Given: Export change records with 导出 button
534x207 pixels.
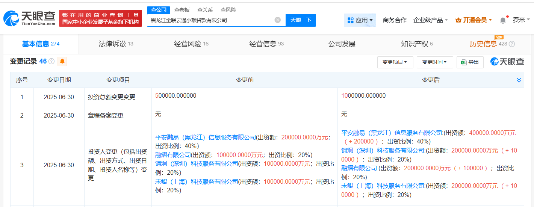Looking at the screenshot, I should click(470, 62).
